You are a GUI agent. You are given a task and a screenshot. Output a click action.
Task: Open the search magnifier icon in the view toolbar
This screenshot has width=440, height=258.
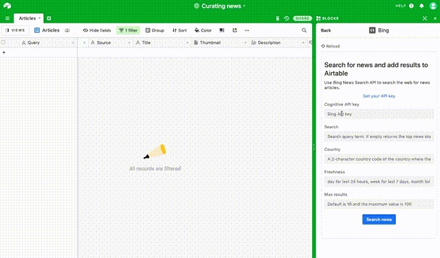[x=304, y=30]
